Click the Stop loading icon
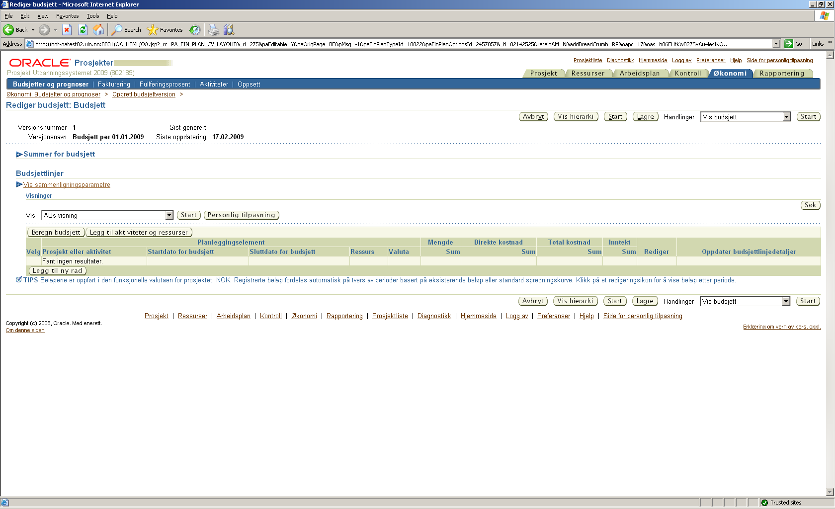This screenshot has height=509, width=835. coord(67,30)
